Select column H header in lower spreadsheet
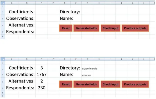Image resolution: width=156 pixels, height=99 pixels. 99,59
